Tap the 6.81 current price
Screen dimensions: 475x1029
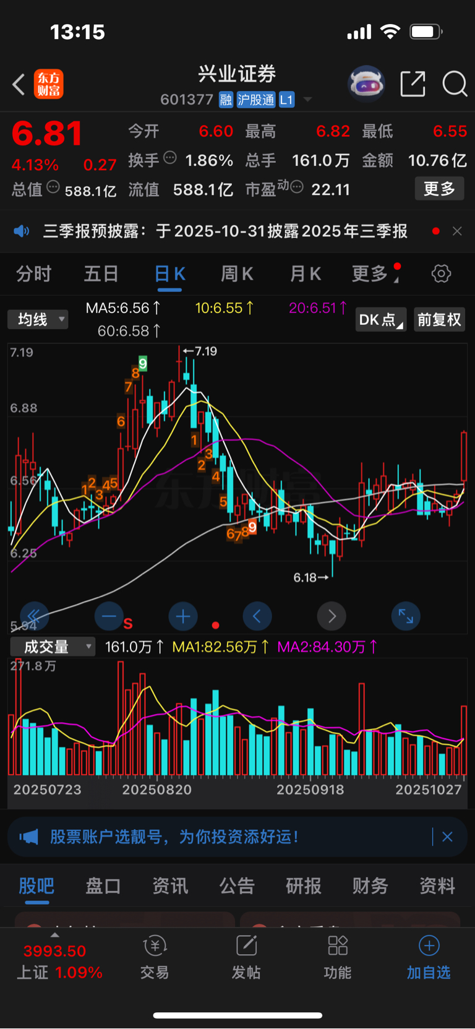(47, 134)
